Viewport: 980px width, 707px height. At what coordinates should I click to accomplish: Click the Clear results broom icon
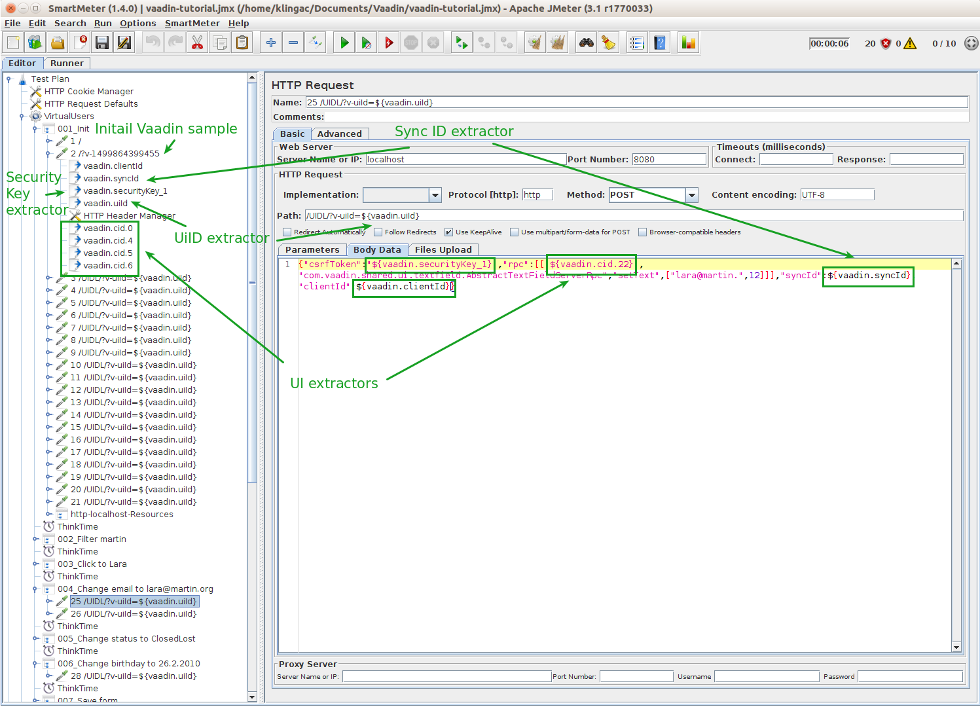[535, 43]
